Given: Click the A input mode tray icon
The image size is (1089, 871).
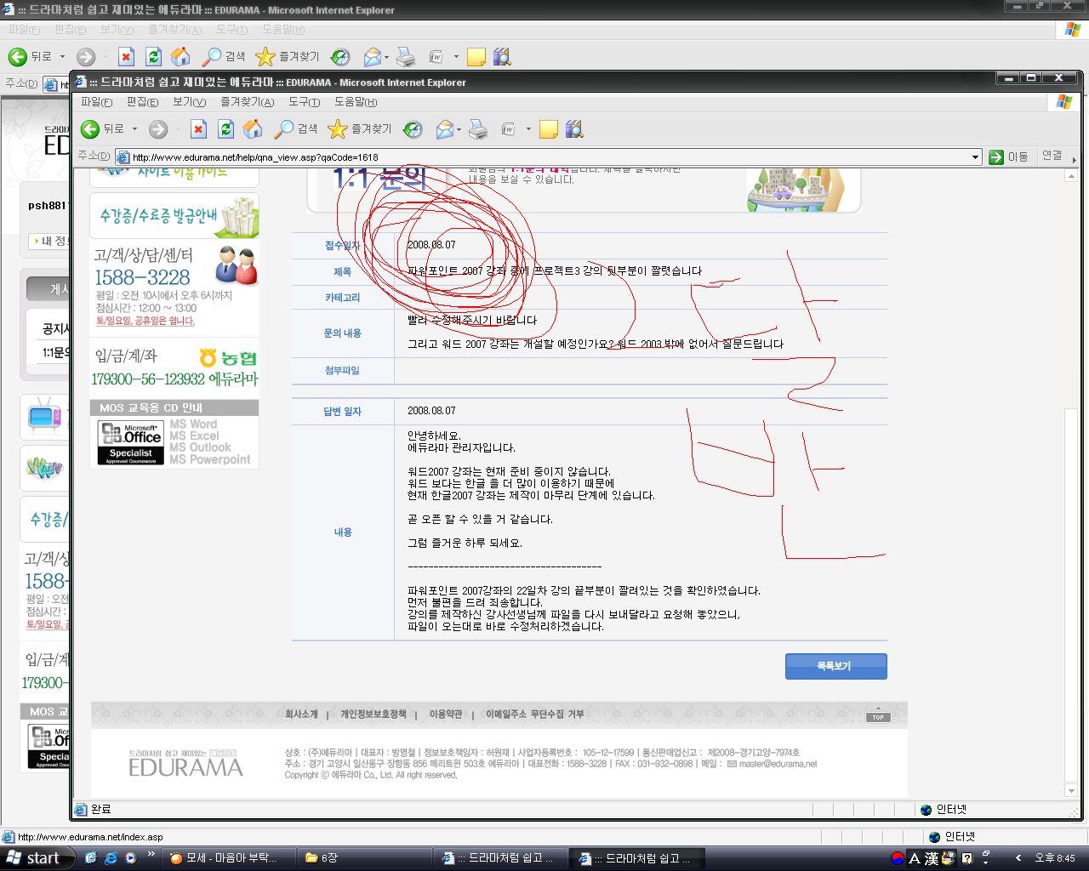Looking at the screenshot, I should point(915,858).
